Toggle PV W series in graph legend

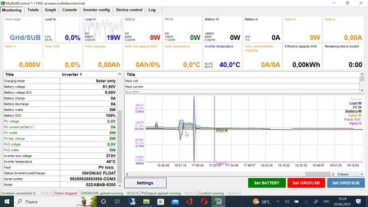click(357, 108)
